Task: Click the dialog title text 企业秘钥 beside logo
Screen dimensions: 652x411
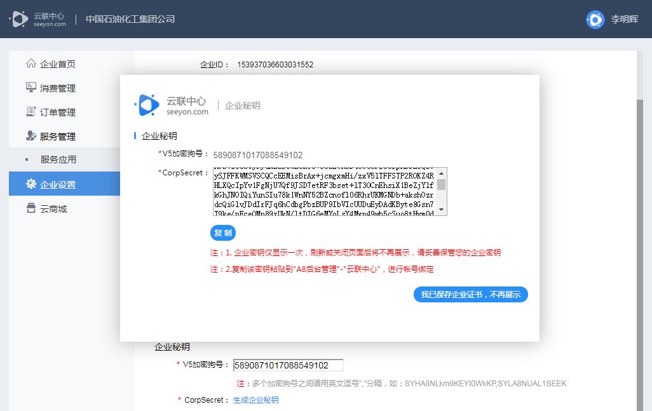Action: tap(242, 105)
